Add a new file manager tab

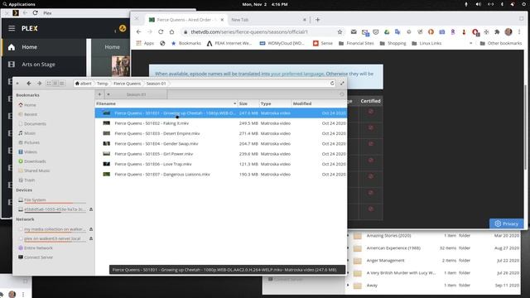(99, 94)
